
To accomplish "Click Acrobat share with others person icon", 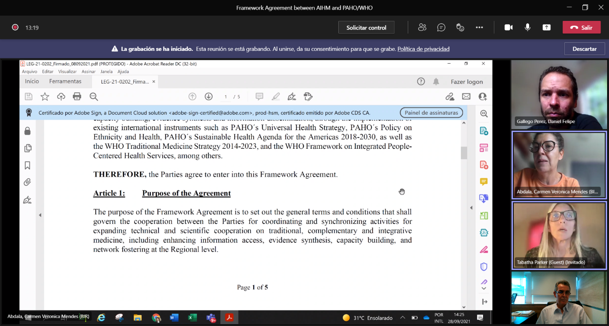I will (x=482, y=96).
